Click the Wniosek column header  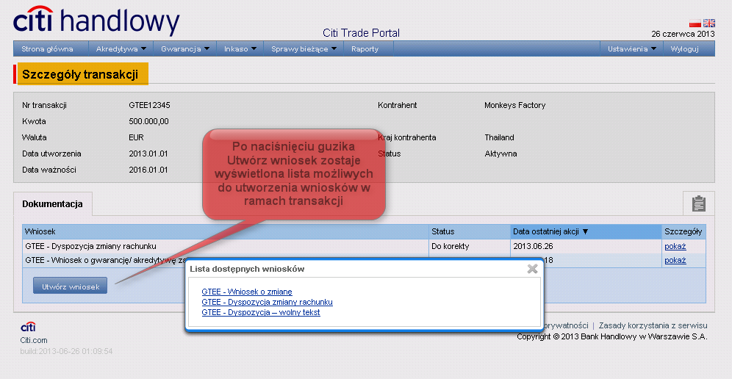226,231
